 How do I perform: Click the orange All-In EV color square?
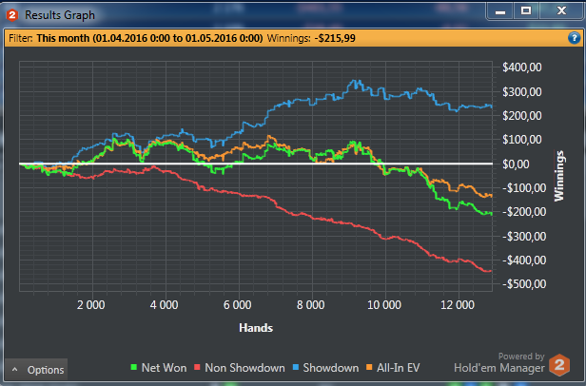tap(369, 367)
